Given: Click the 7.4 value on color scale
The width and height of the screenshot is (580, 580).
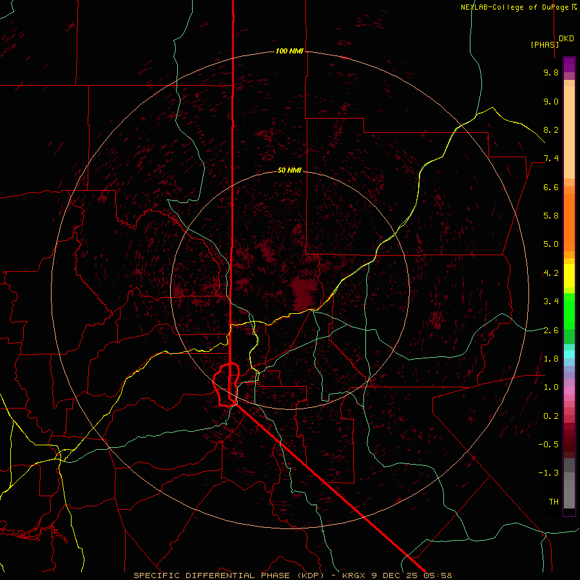Looking at the screenshot, I should [551, 159].
